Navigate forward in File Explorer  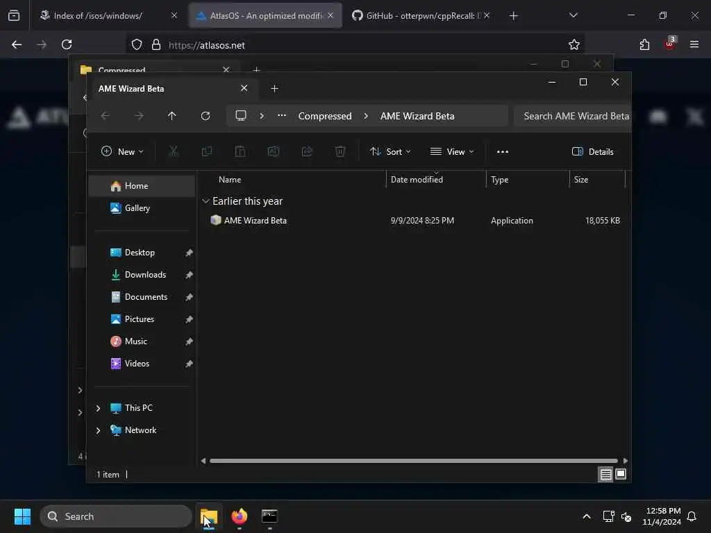click(139, 116)
